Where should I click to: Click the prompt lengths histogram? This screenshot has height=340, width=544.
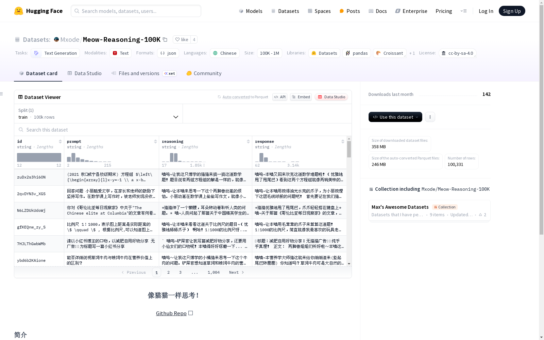click(89, 157)
